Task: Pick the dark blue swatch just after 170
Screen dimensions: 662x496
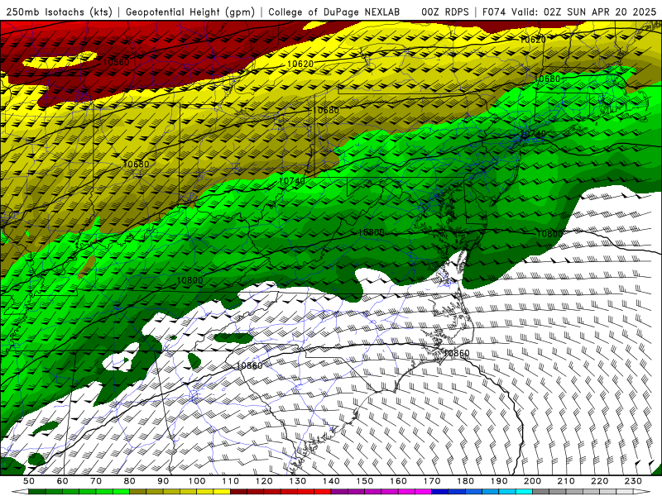Action: [x=440, y=492]
